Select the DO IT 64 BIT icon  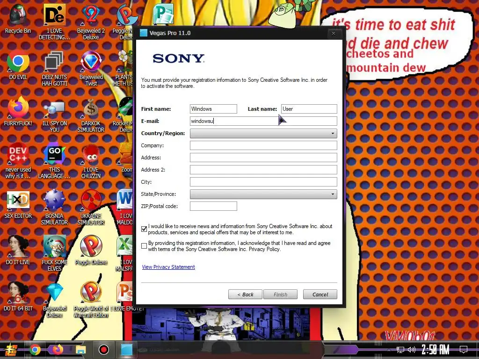(18, 297)
